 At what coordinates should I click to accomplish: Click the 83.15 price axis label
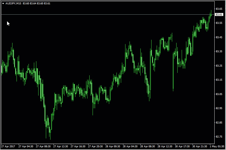click(219, 80)
